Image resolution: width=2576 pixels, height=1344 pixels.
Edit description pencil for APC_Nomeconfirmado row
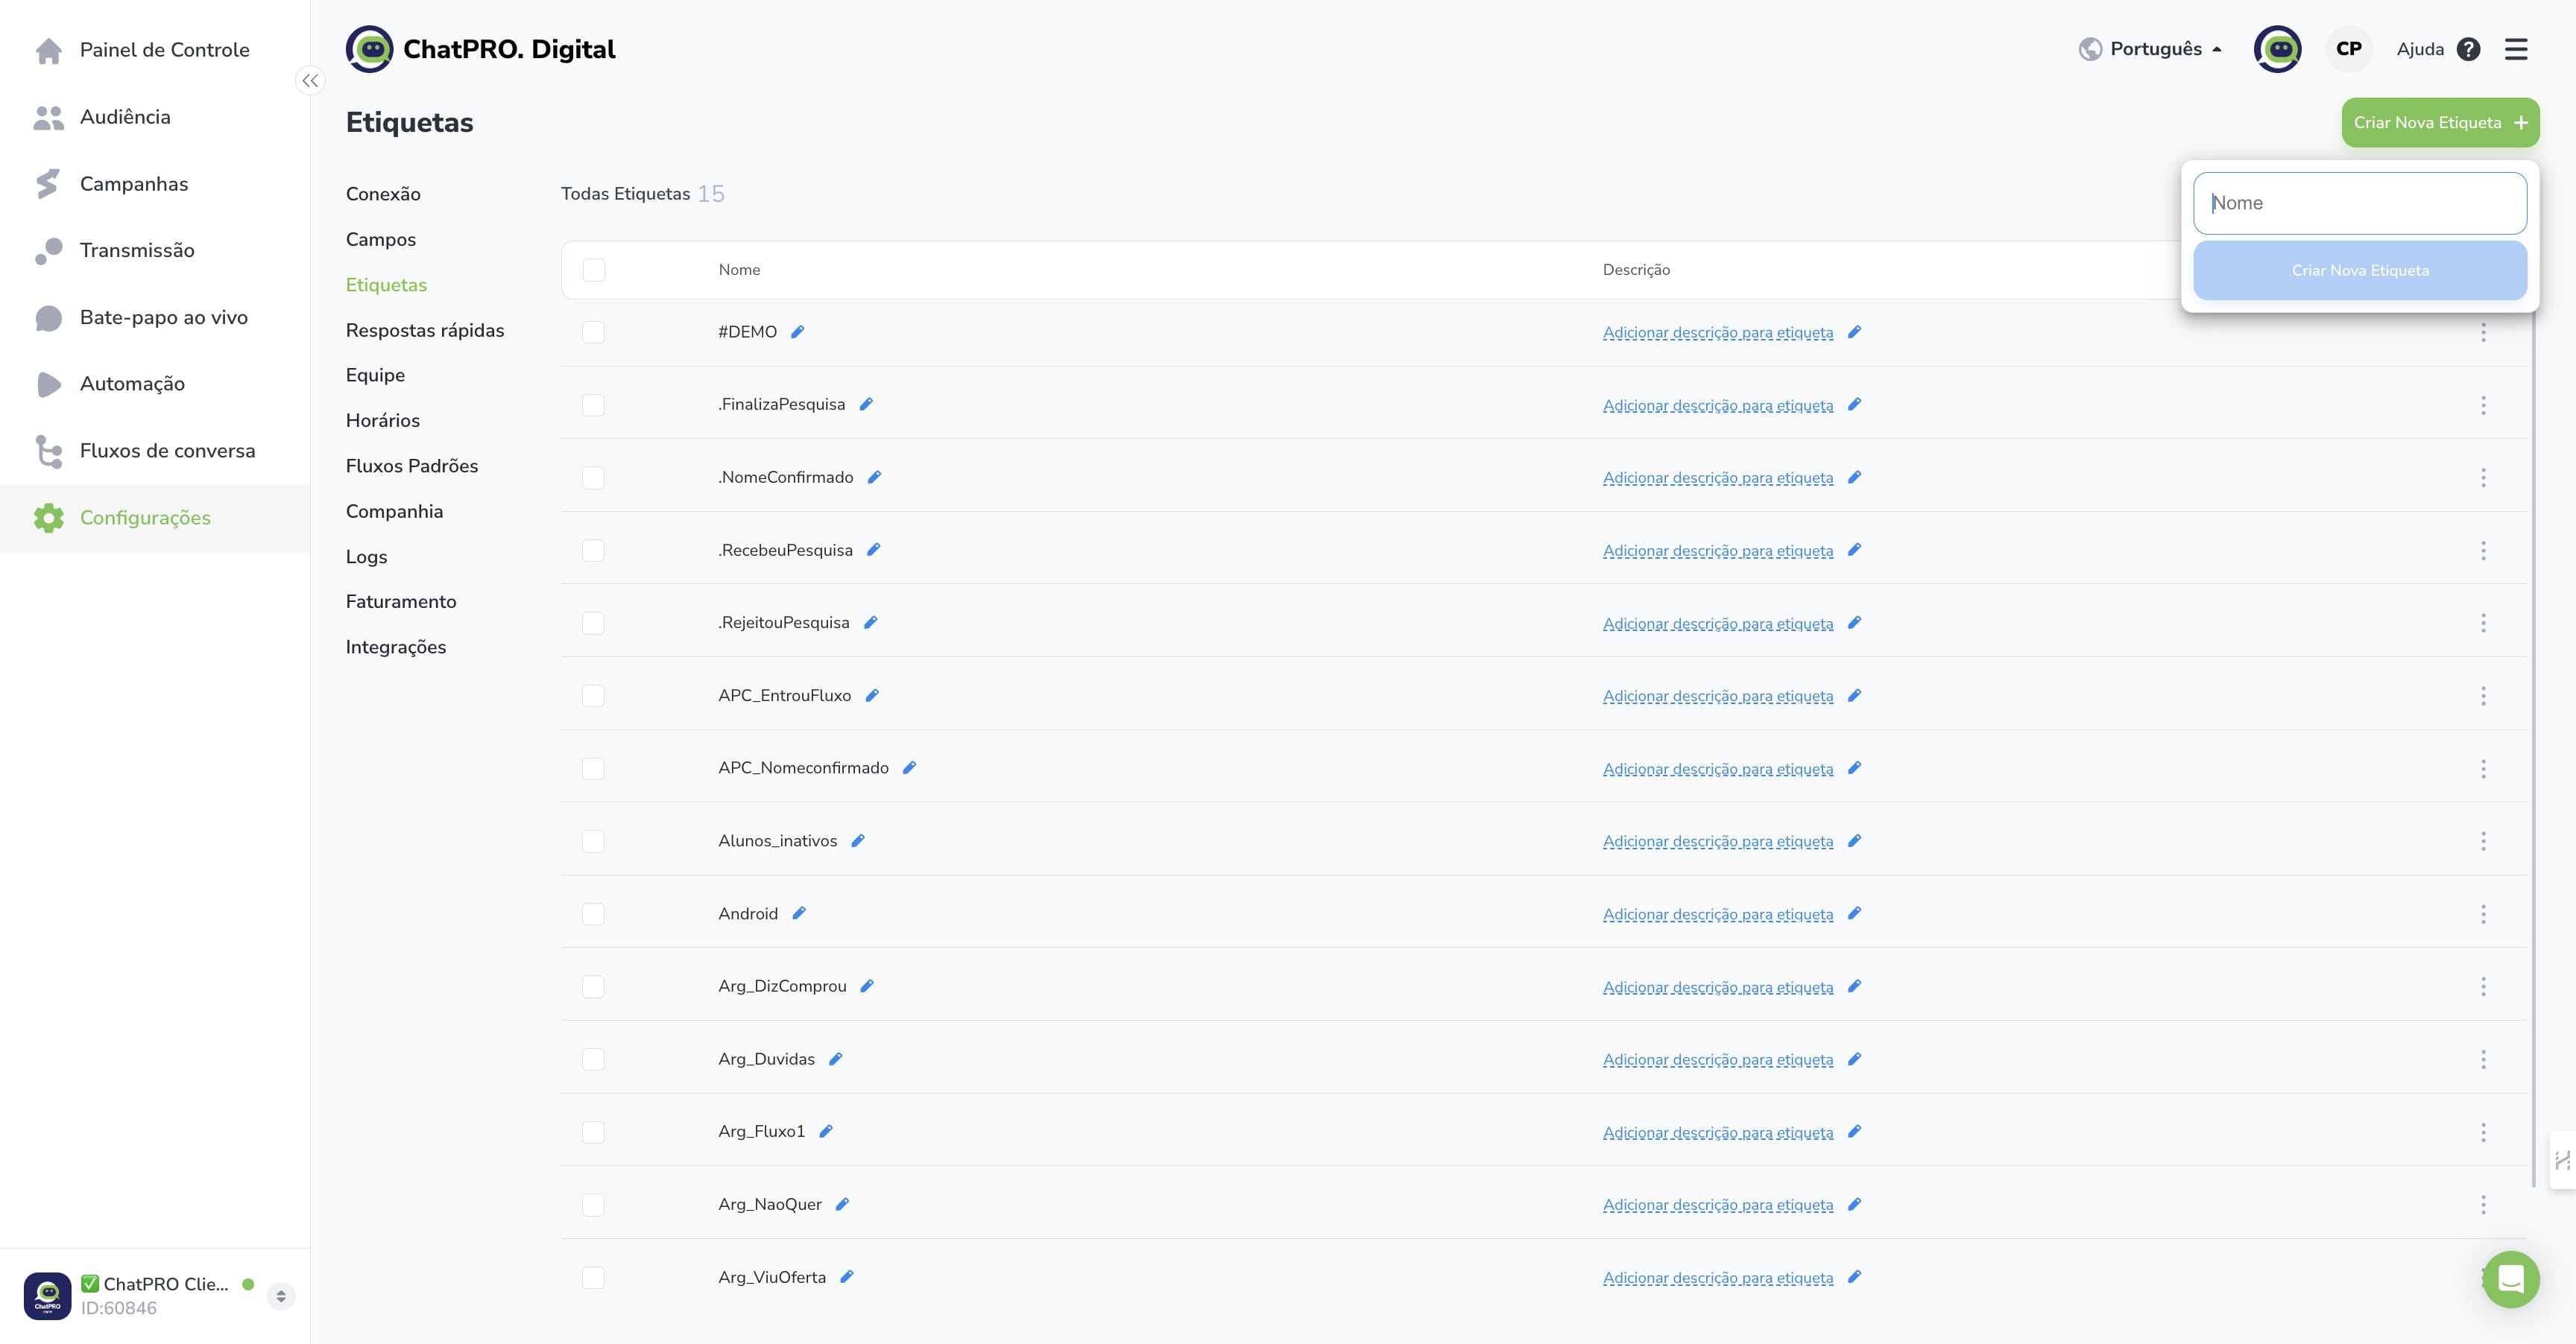point(1854,768)
